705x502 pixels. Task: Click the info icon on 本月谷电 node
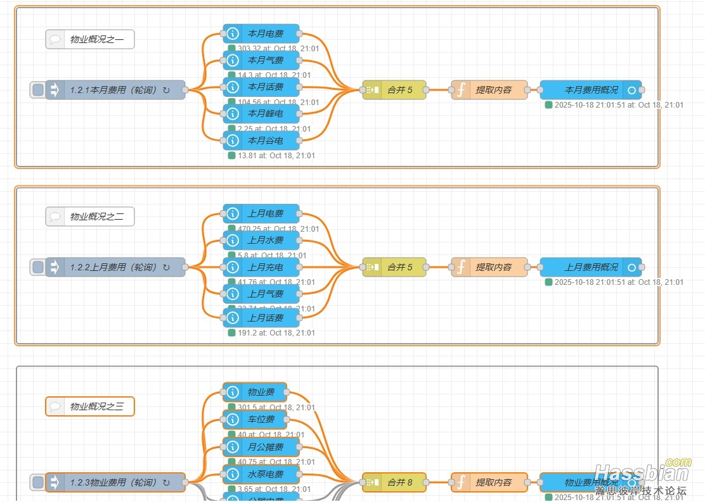click(233, 141)
